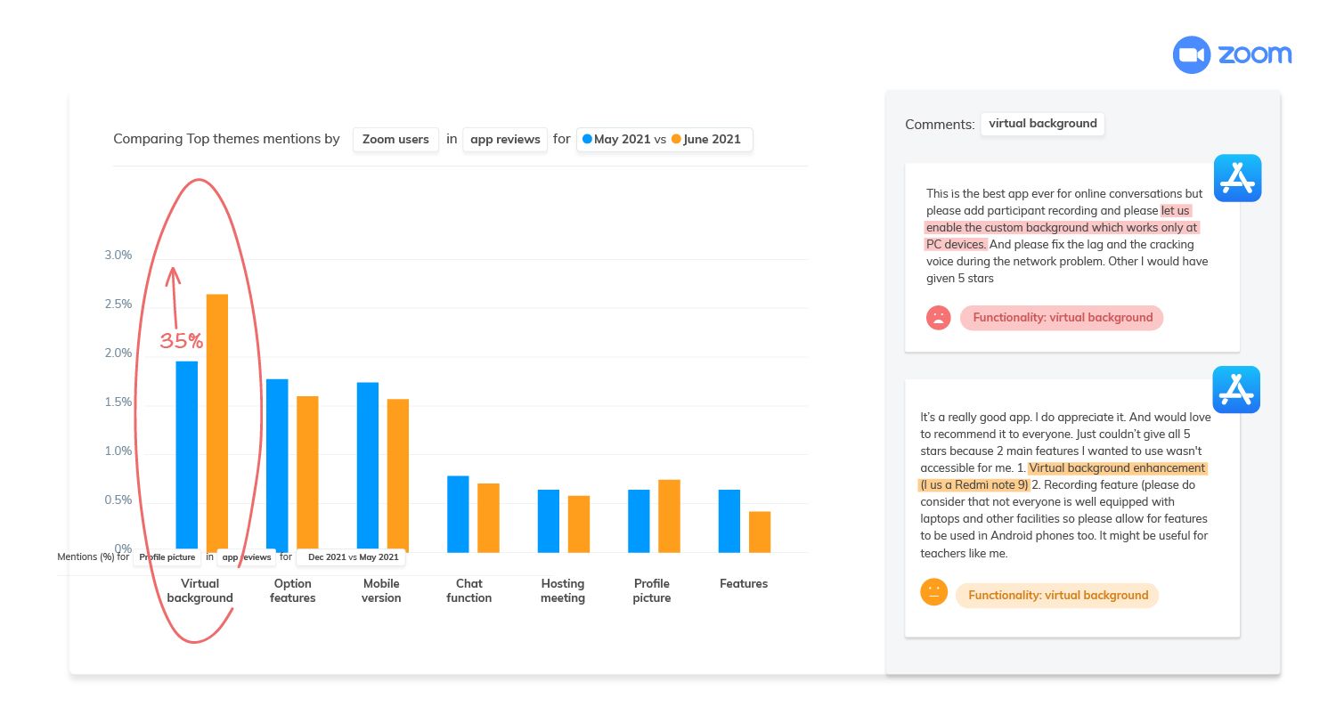The height and width of the screenshot is (723, 1336).
Task: Select the orange Chat function bar
Action: [x=488, y=518]
